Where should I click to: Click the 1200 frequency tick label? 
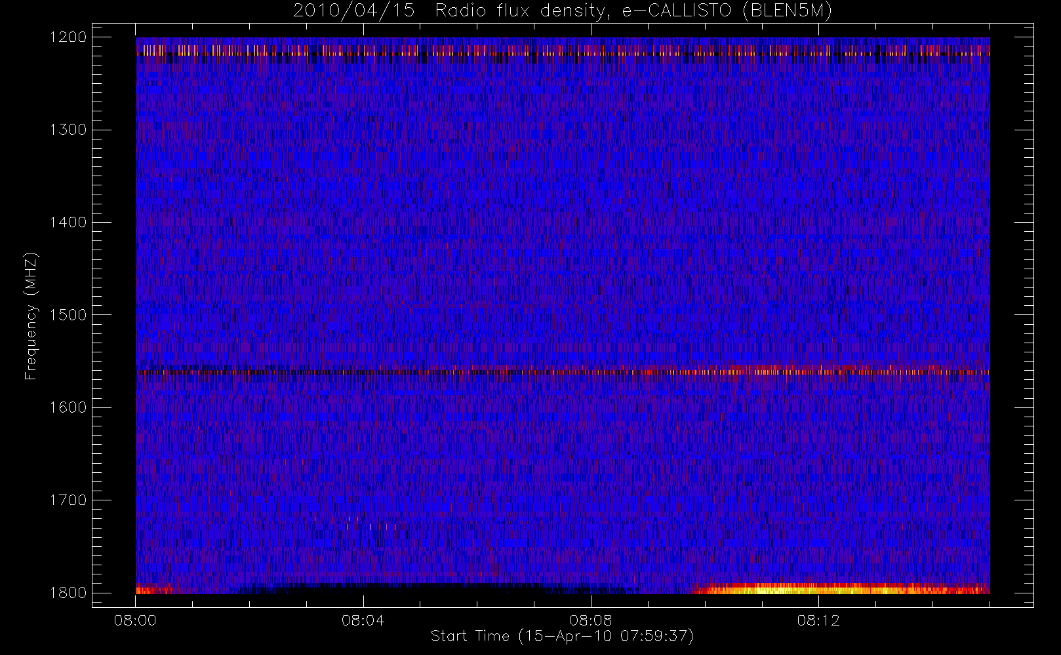pos(68,37)
